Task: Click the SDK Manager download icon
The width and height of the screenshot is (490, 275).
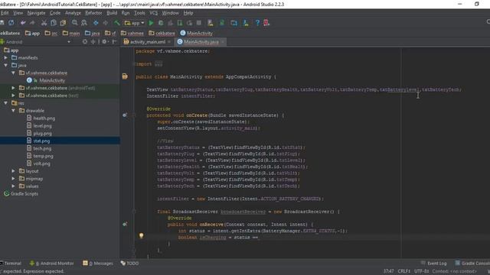Action: (246, 23)
